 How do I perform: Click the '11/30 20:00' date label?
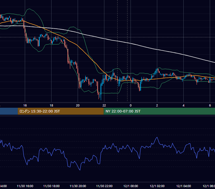coord(78,186)
